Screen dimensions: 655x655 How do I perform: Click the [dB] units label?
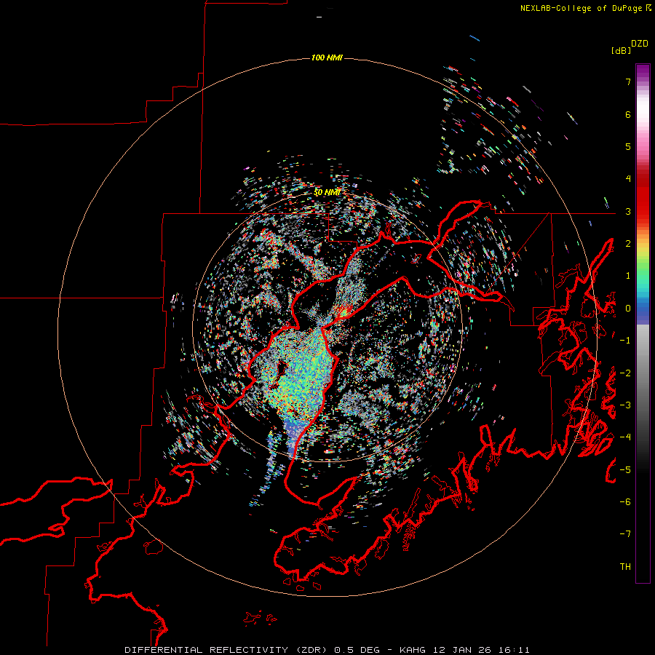622,50
